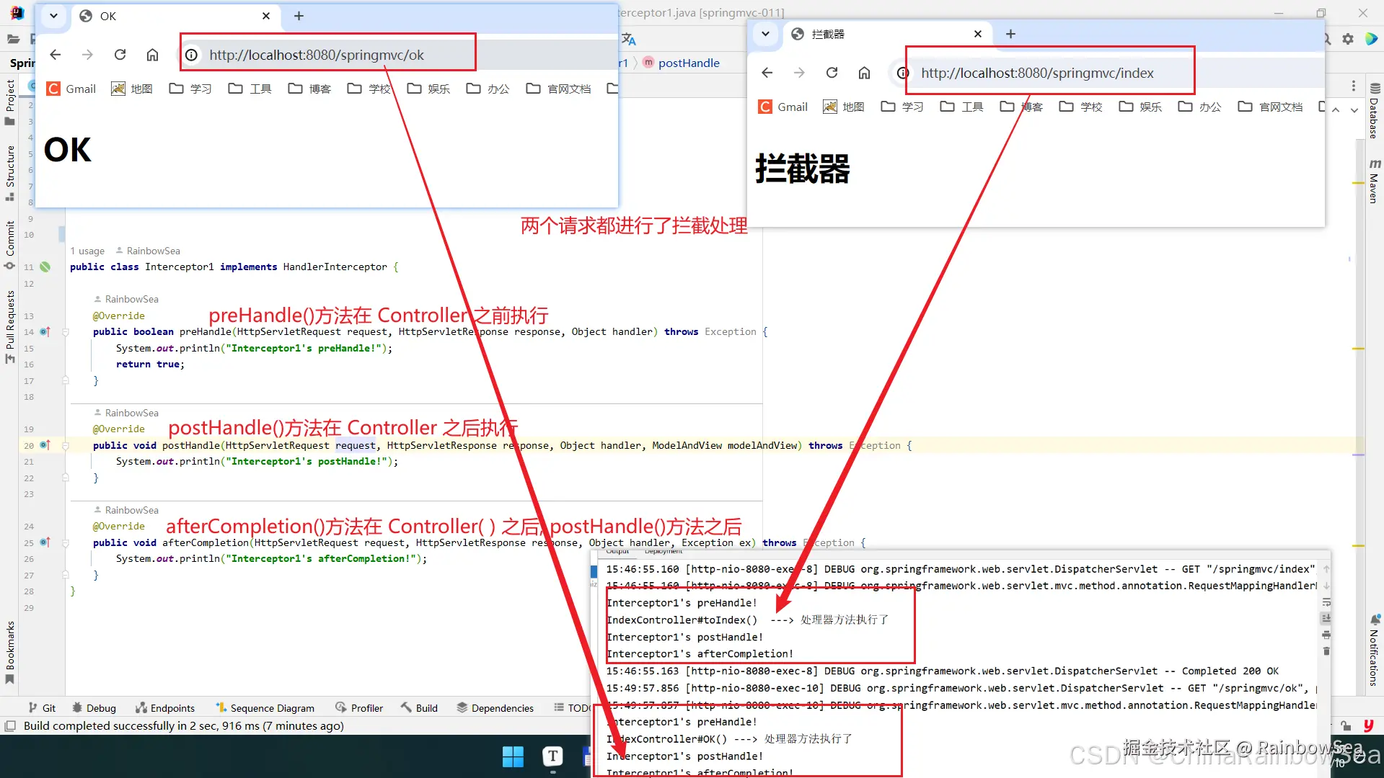The height and width of the screenshot is (778, 1384).
Task: Open the kebab overflow menu in the IDE toolbar
Action: click(x=1353, y=85)
